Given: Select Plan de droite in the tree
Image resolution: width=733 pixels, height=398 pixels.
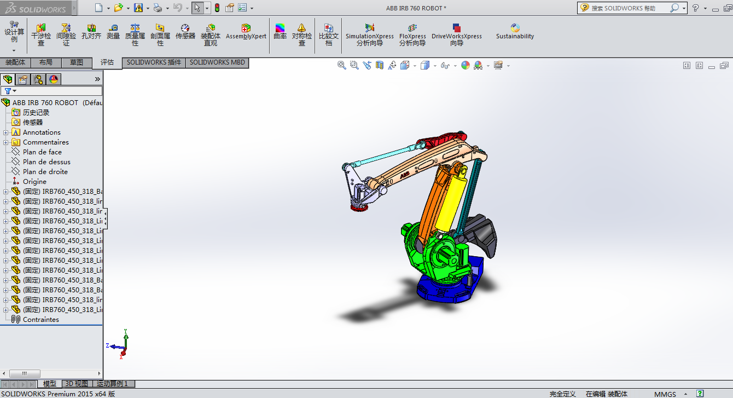Looking at the screenshot, I should (x=45, y=172).
